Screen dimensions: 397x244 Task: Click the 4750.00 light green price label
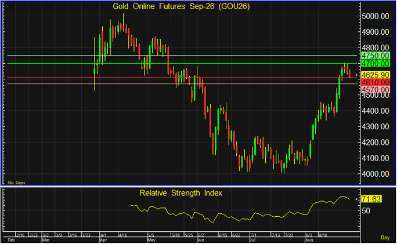coord(375,56)
